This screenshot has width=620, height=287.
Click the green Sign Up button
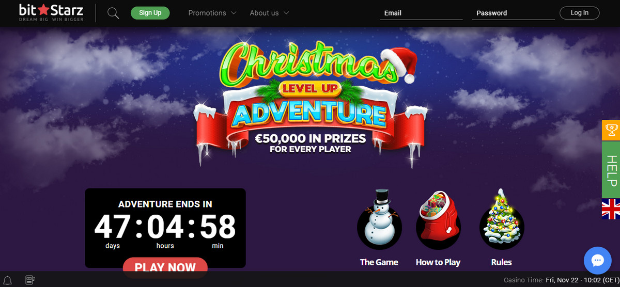150,13
